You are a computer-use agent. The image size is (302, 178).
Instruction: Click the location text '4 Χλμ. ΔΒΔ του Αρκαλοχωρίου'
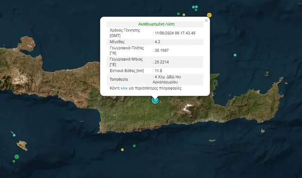coord(167,79)
